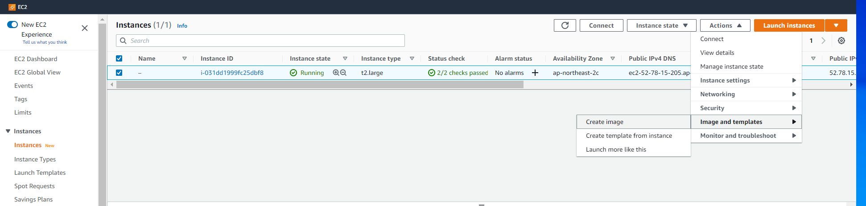
Task: Sort by Instance state column arrow
Action: coord(345,58)
